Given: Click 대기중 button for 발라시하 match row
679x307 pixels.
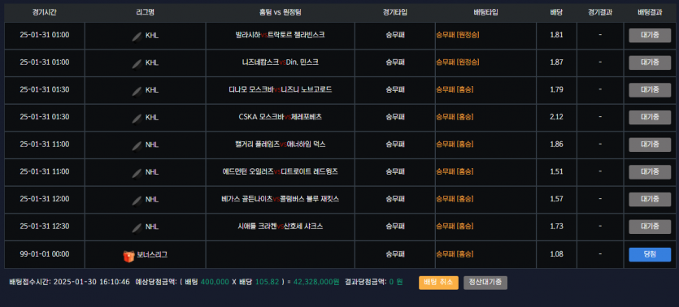Looking at the screenshot, I should 650,36.
